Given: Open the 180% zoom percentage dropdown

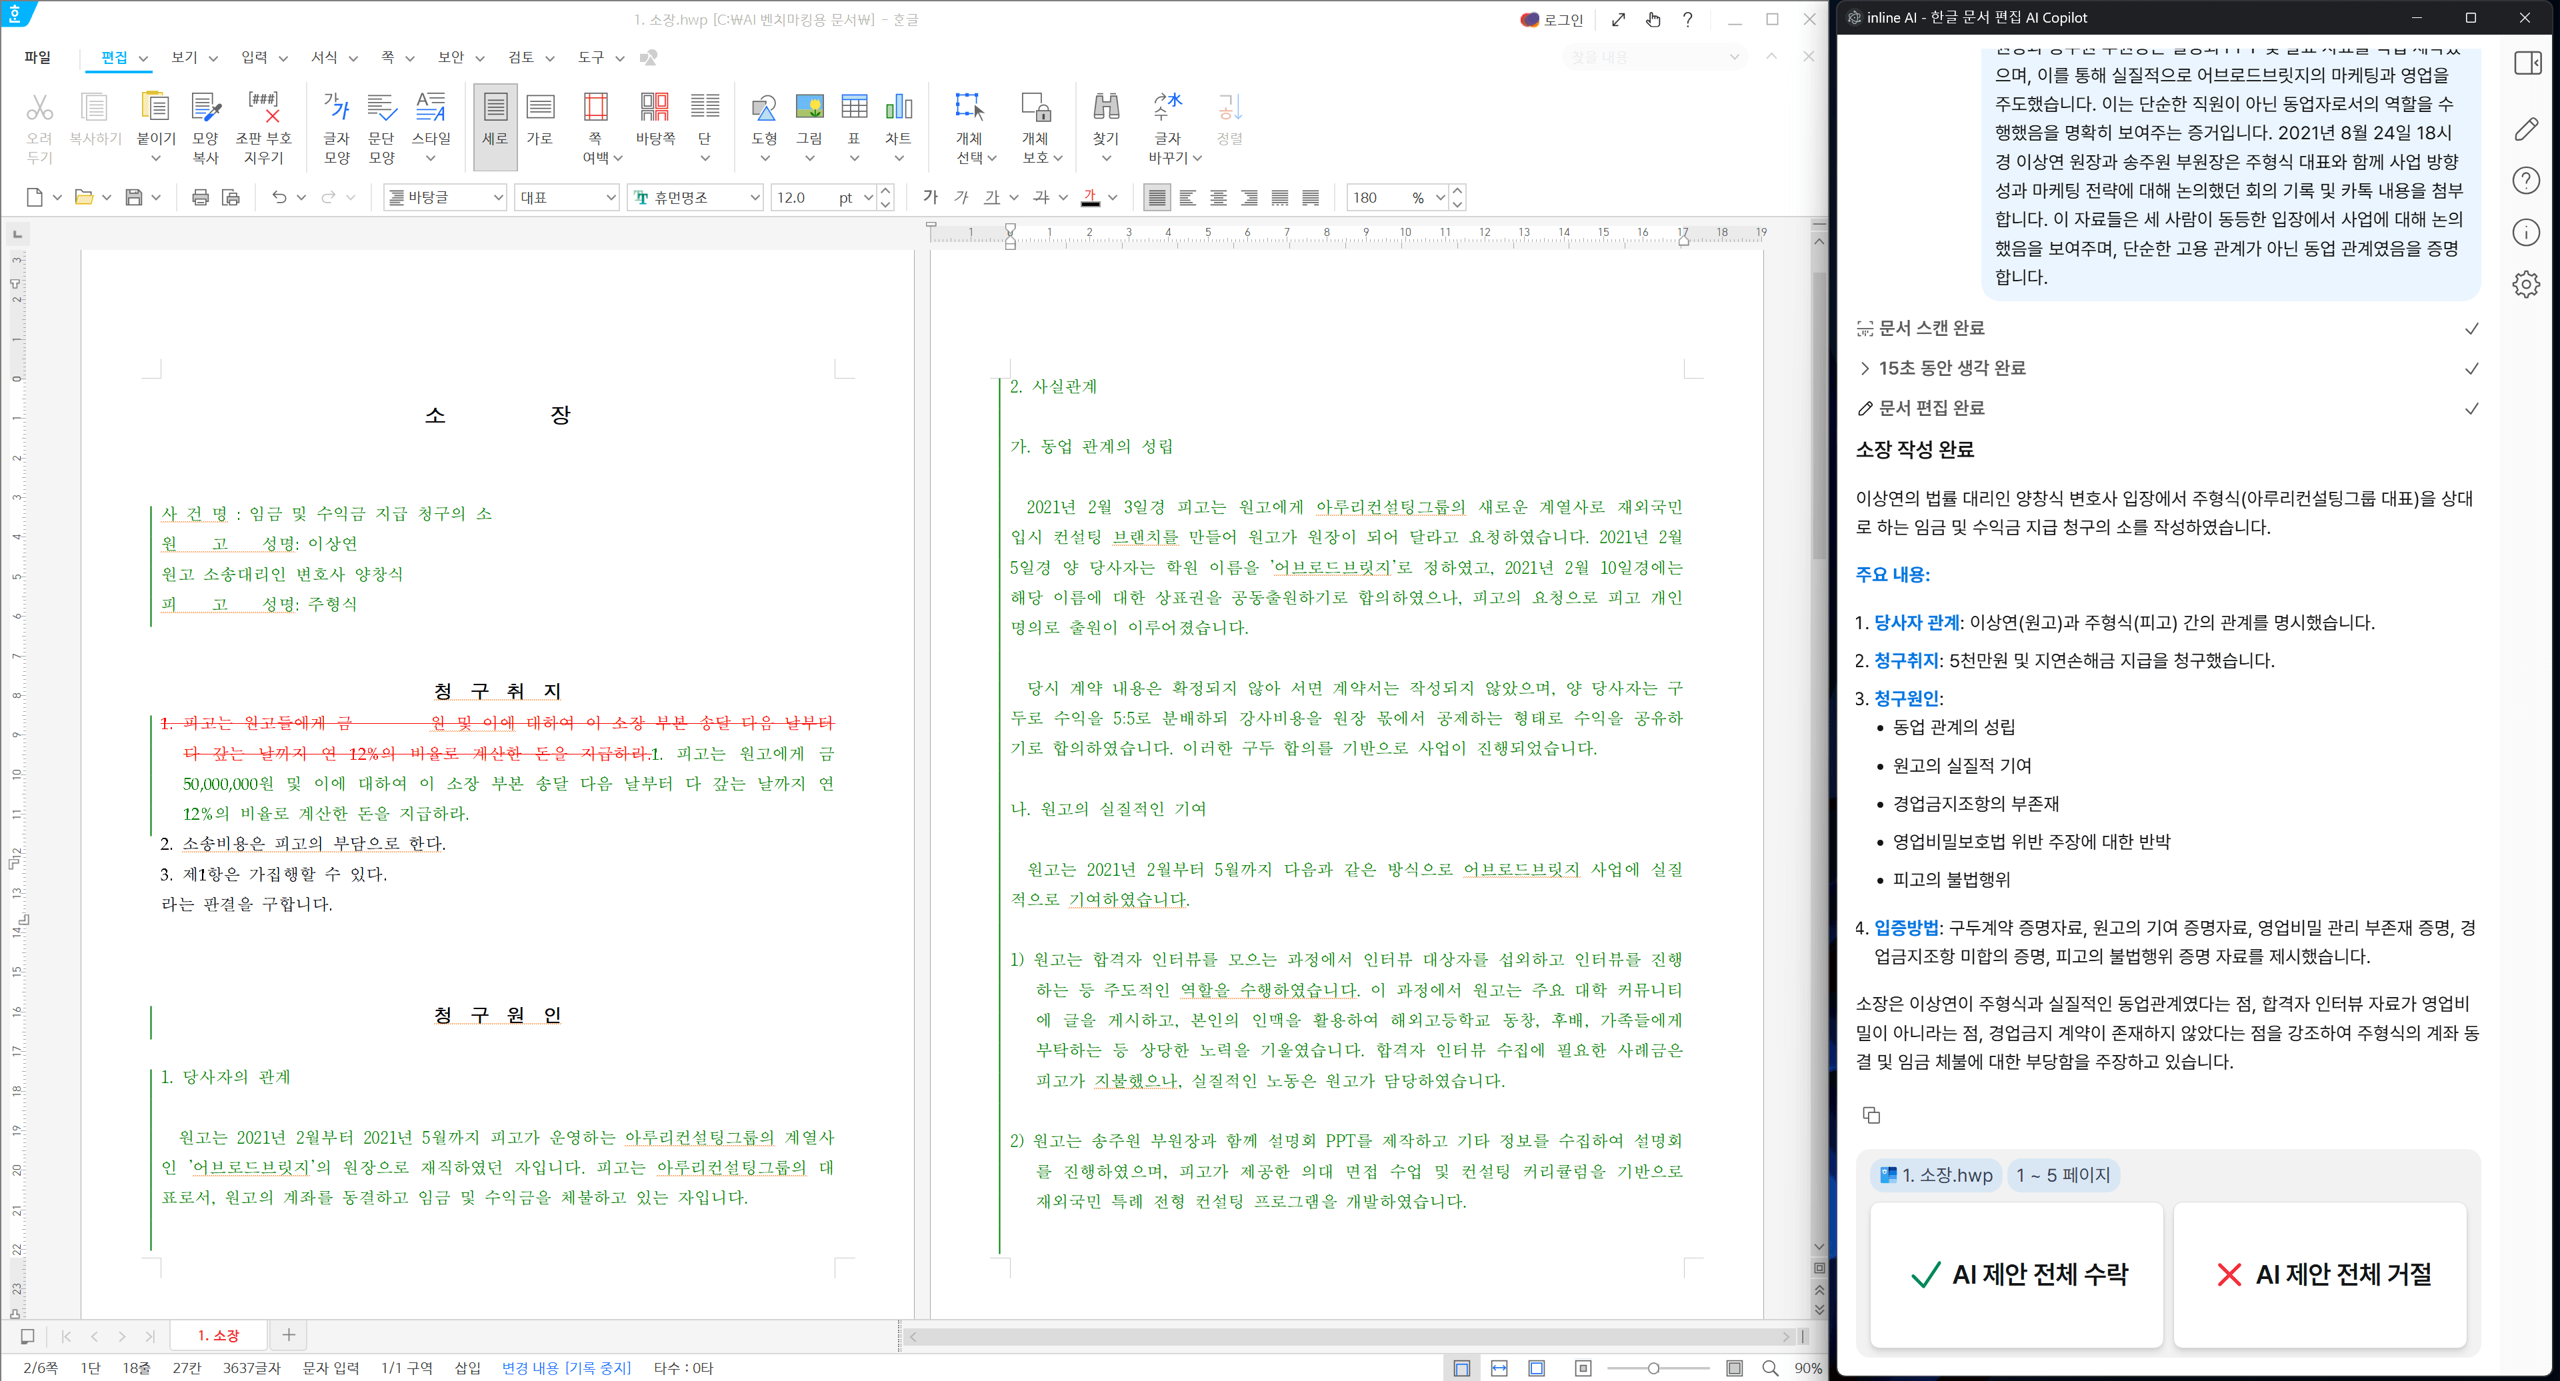Looking at the screenshot, I should click(x=1440, y=197).
